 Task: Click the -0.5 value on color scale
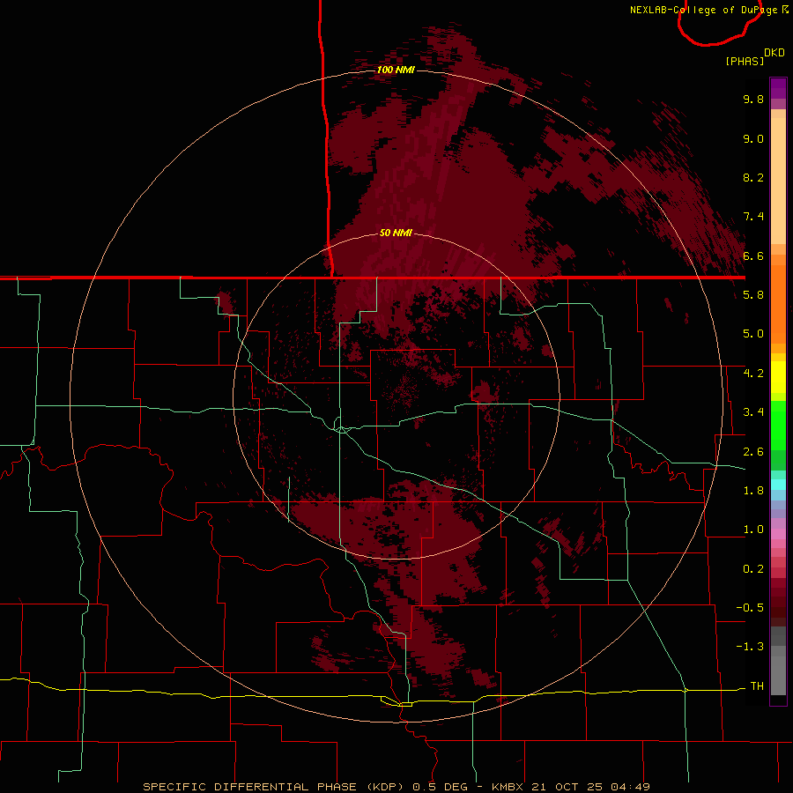(750, 608)
